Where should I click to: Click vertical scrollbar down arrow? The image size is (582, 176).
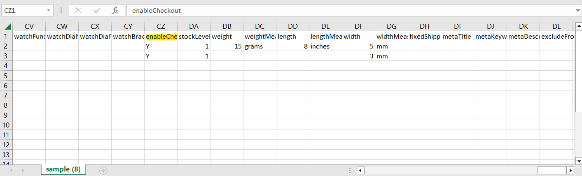click(578, 160)
